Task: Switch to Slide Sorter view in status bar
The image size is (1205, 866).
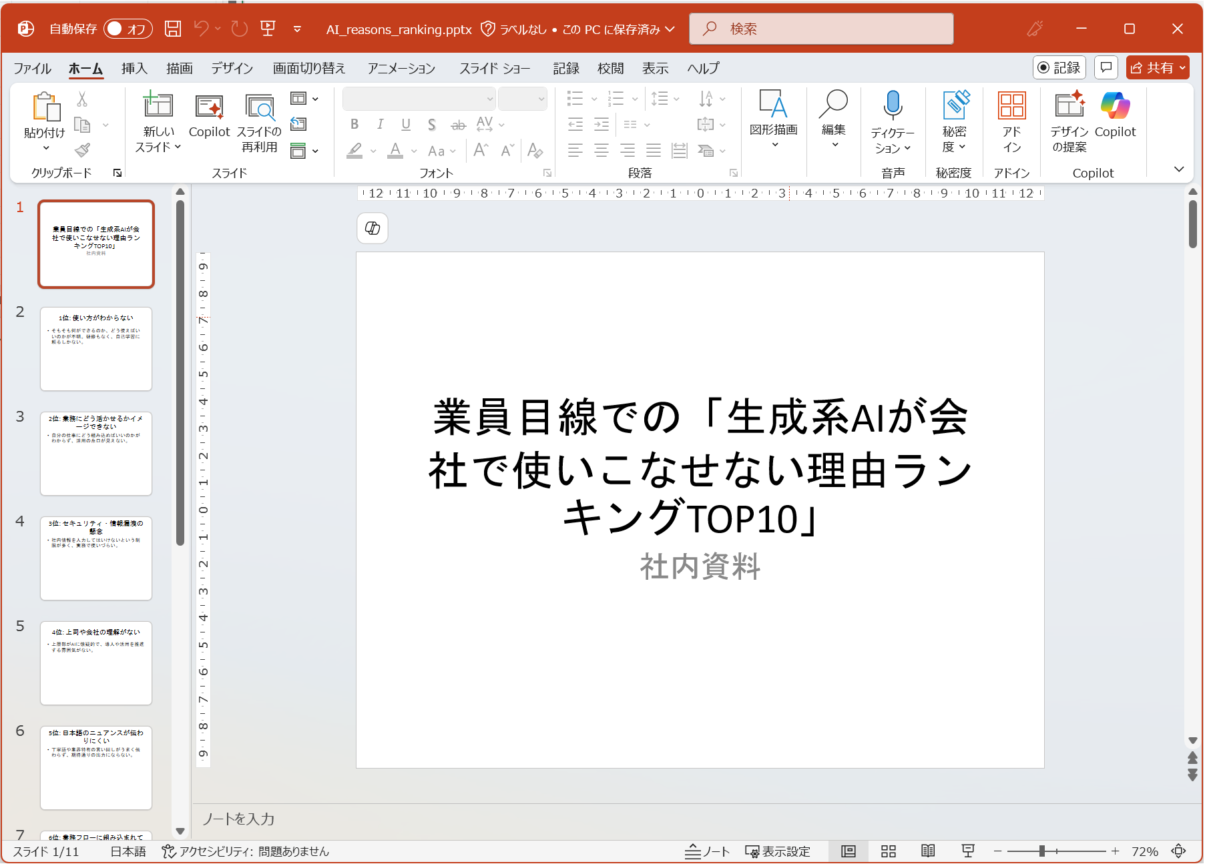Action: [888, 851]
